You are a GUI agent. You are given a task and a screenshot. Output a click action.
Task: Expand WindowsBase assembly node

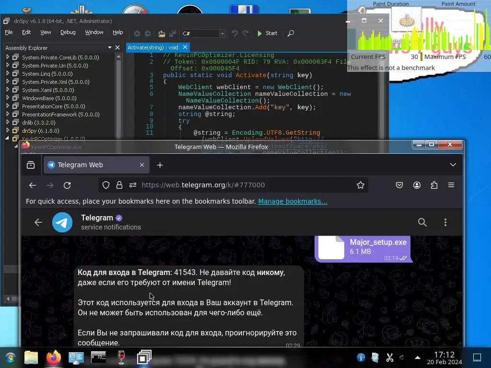point(8,98)
